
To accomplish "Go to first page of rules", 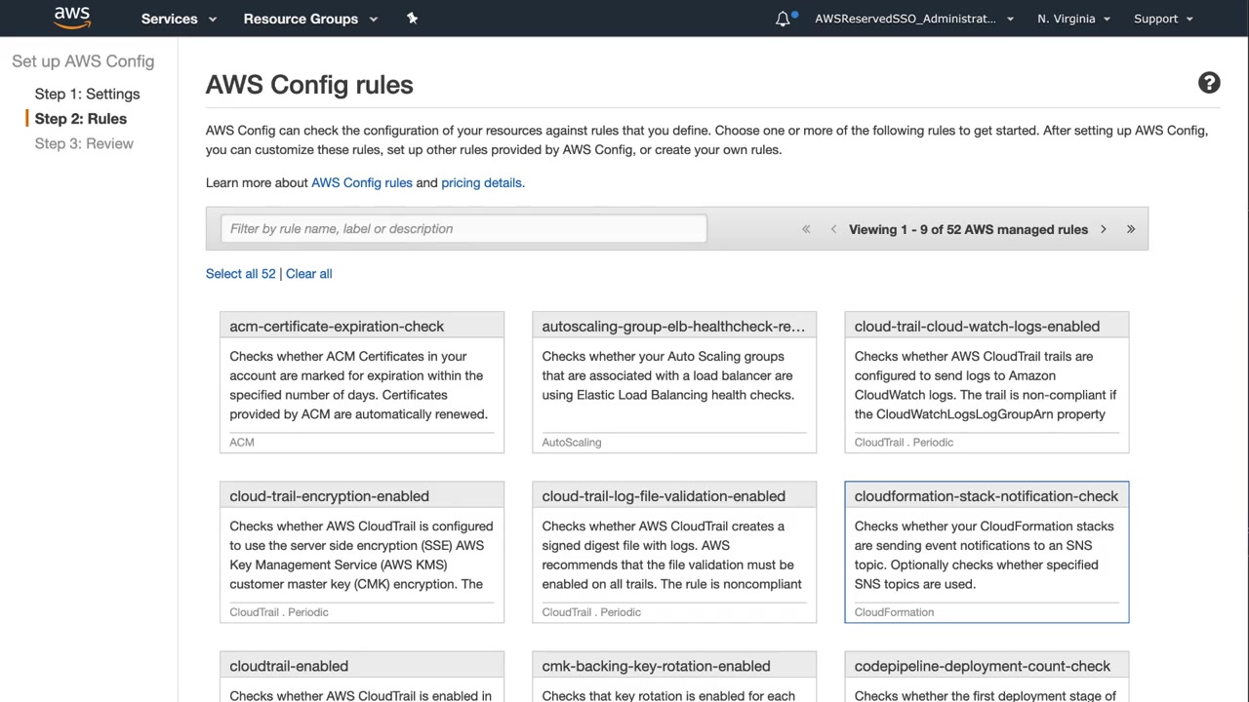I will (806, 229).
